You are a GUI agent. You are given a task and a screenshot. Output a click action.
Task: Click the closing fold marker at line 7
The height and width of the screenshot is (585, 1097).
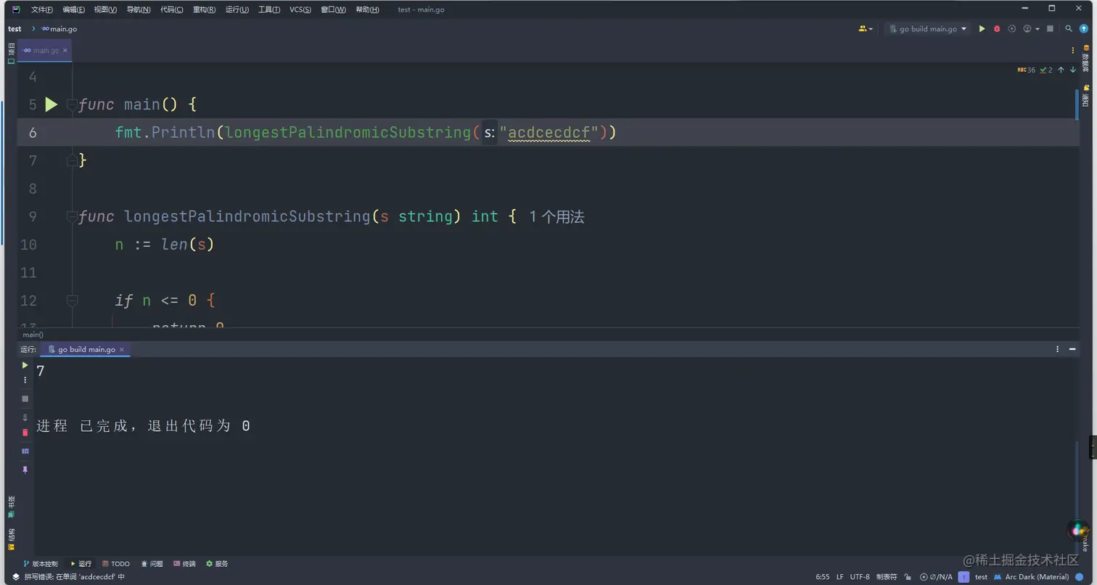72,160
